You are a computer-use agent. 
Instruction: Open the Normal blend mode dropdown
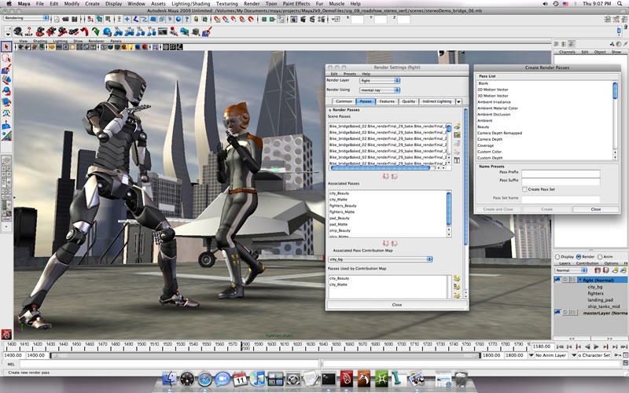(571, 270)
